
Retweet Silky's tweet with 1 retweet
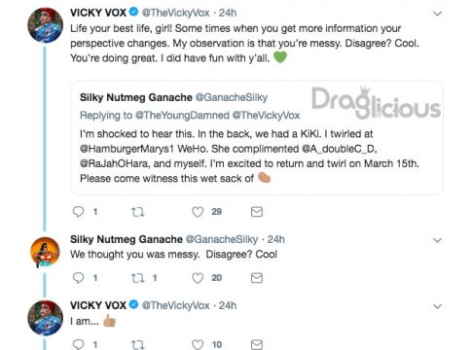point(137,278)
